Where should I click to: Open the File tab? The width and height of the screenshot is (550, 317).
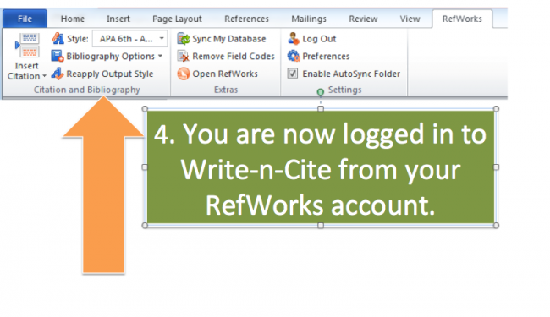pyautogui.click(x=25, y=19)
